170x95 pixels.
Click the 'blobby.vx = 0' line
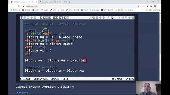pyautogui.click(x=39, y=50)
